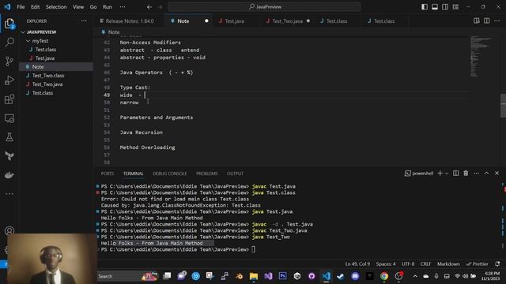Open terminal panel more actions

(x=476, y=174)
